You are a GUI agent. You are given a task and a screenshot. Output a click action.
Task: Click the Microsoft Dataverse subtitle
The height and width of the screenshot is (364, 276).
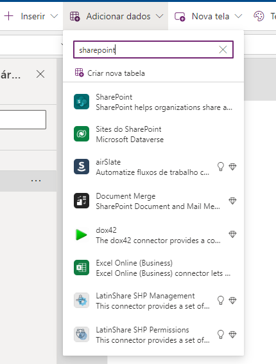(x=130, y=140)
